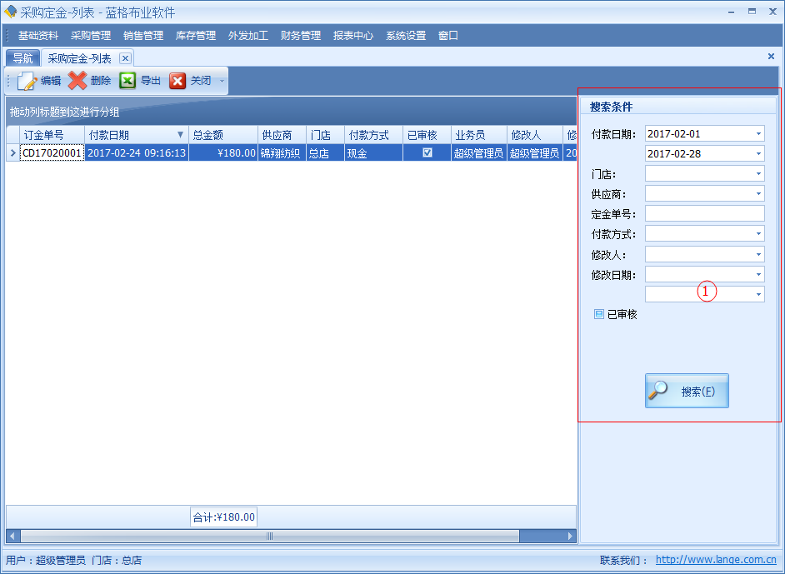Click the row indicator arrow for CD17020001
This screenshot has height=574, width=785.
click(12, 153)
